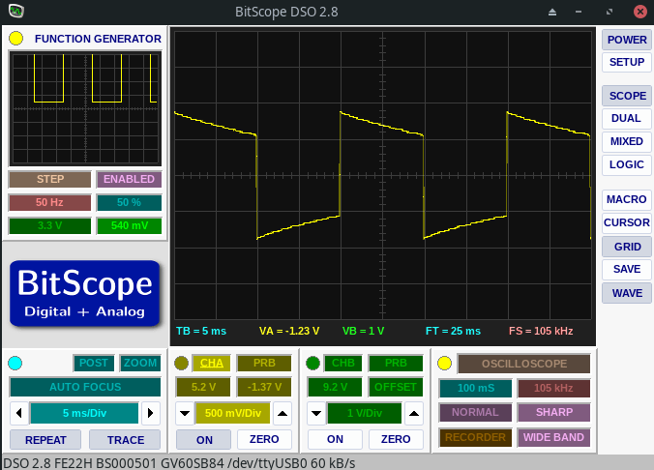The image size is (654, 470).
Task: Click the SAVE button
Action: (627, 269)
